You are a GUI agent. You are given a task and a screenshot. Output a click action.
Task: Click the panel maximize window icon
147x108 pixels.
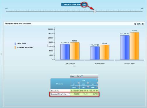pos(143,24)
